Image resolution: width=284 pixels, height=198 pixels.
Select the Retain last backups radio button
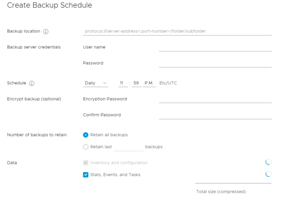pos(86,147)
